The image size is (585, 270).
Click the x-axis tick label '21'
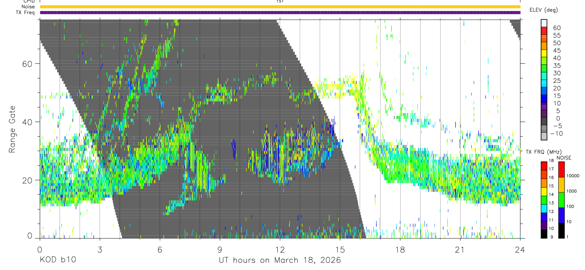point(460,250)
